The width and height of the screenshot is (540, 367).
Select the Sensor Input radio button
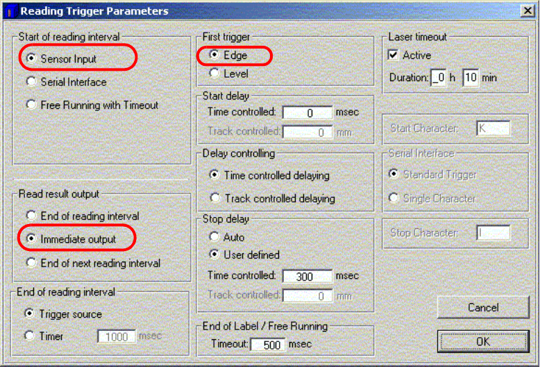[x=31, y=59]
